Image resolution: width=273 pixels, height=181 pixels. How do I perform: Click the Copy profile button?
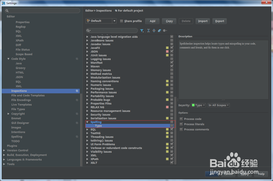(169, 21)
